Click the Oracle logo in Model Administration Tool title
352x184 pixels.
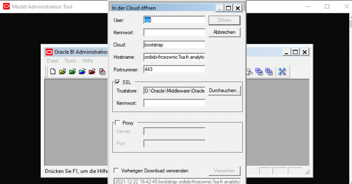coord(6,6)
